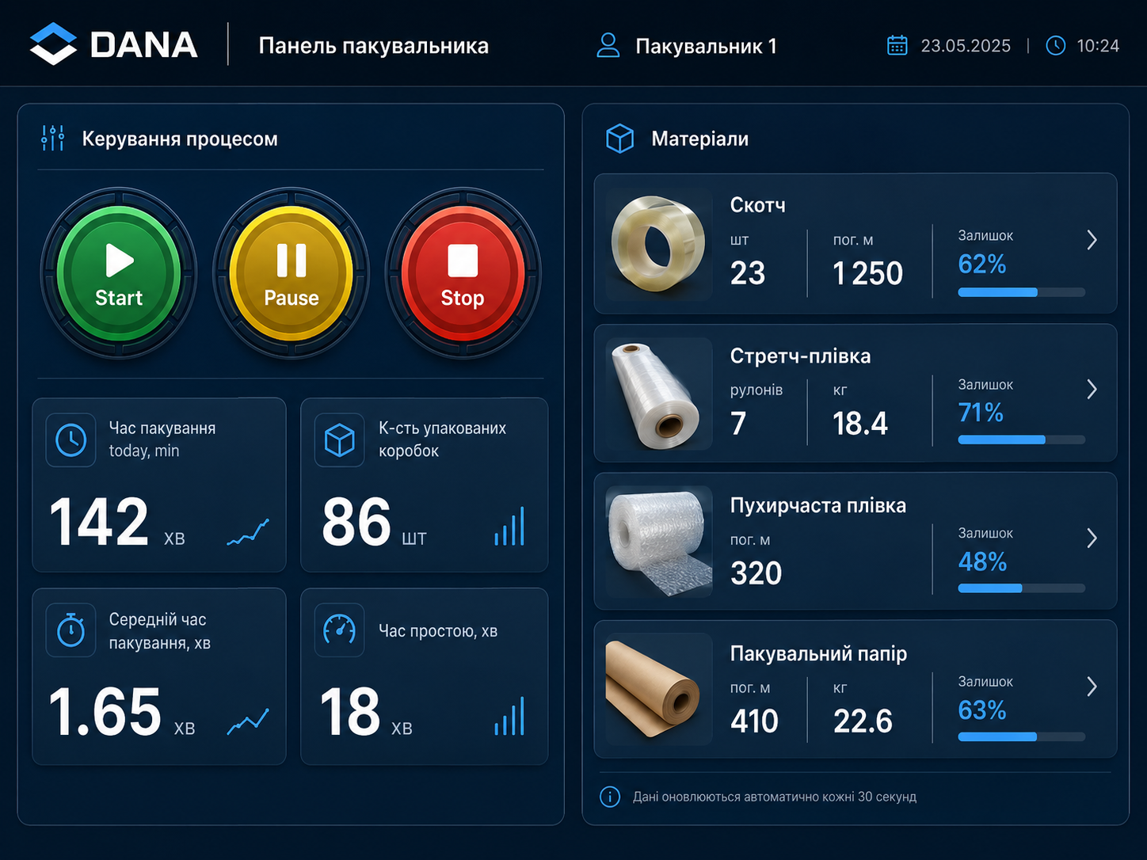The image size is (1147, 860).
Task: Click the trend line icon in Час пакування card
Action: click(x=248, y=532)
